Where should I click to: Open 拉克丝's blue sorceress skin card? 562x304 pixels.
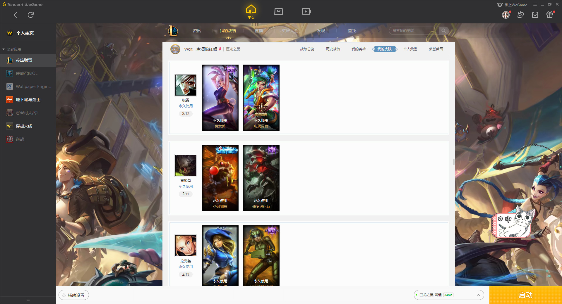click(220, 256)
